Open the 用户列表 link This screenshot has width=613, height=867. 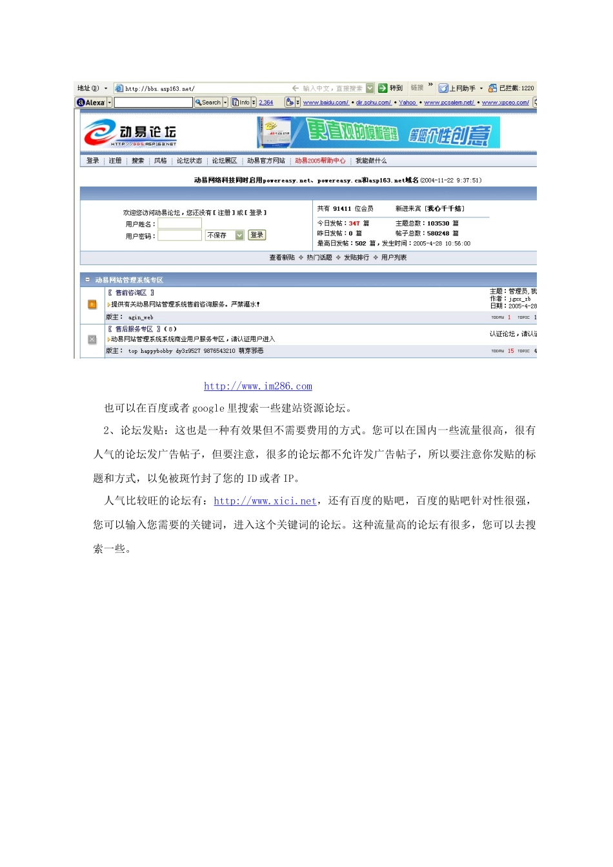point(394,257)
